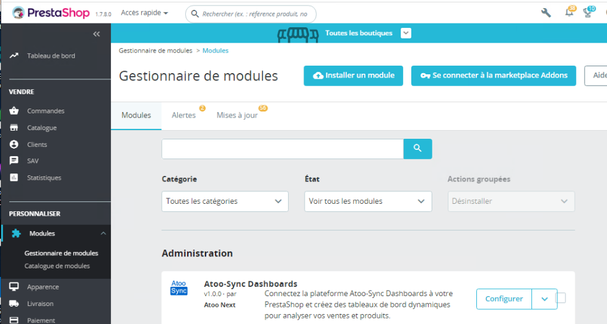
Task: Focus the top Rechercher search field
Action: tap(251, 14)
